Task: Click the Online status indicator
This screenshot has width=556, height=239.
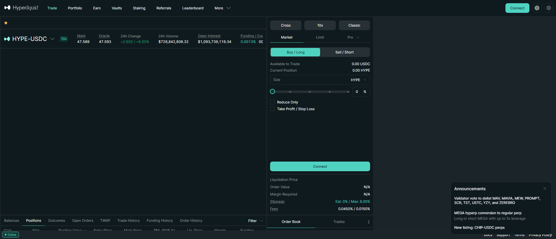Action: 11,235
